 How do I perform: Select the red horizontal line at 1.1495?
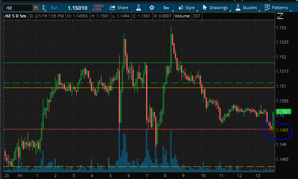[x=139, y=129]
